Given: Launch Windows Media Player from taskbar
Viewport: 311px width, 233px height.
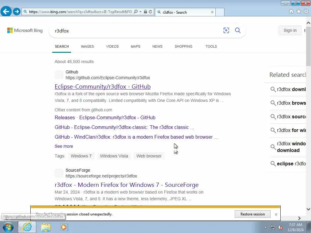Looking at the screenshot, I should (64, 227).
